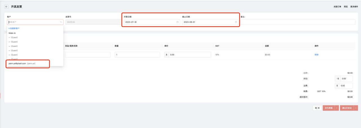The width and height of the screenshot is (361, 128).
Task: Click into the 备注 remarks field
Action: [x=298, y=22]
